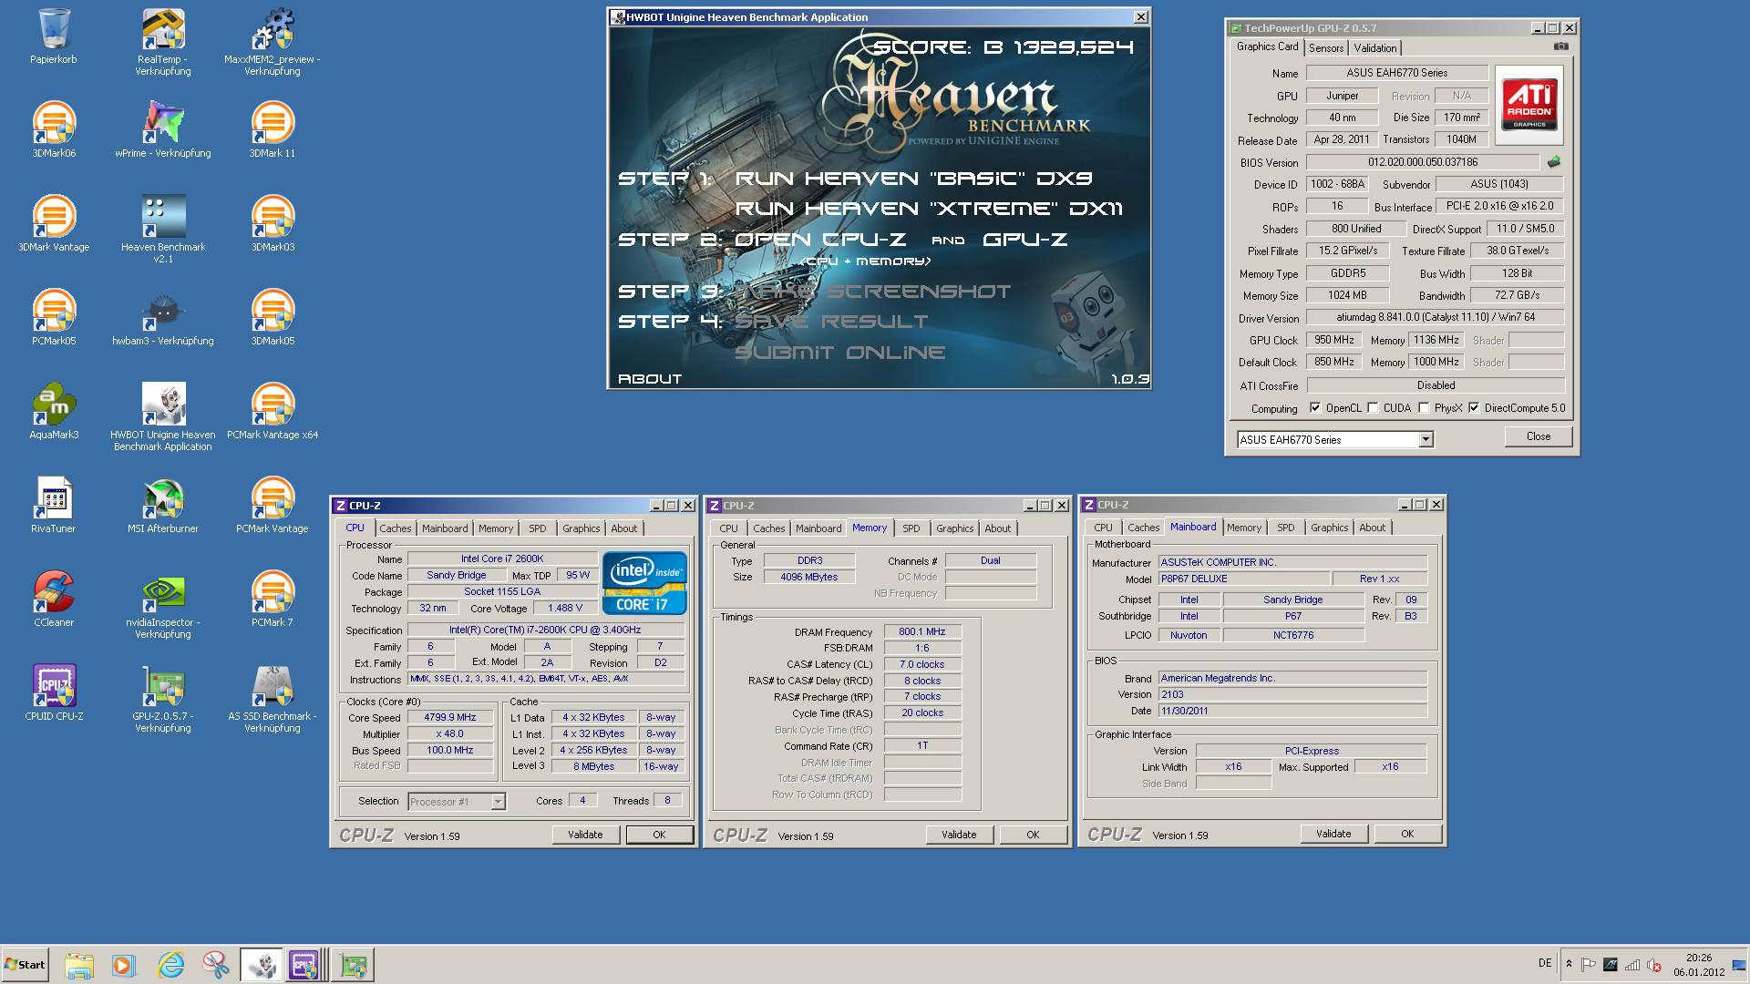Click BIOS save icon in GPU-Z
The image size is (1750, 984).
point(1553,162)
